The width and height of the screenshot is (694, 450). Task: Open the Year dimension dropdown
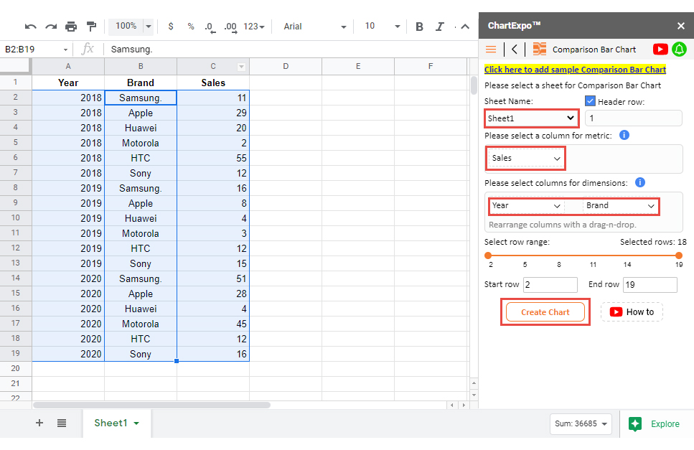[x=526, y=206]
